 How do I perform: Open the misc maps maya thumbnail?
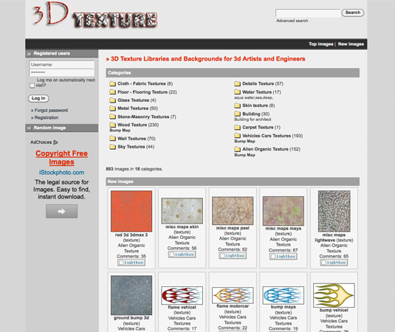tap(284, 211)
